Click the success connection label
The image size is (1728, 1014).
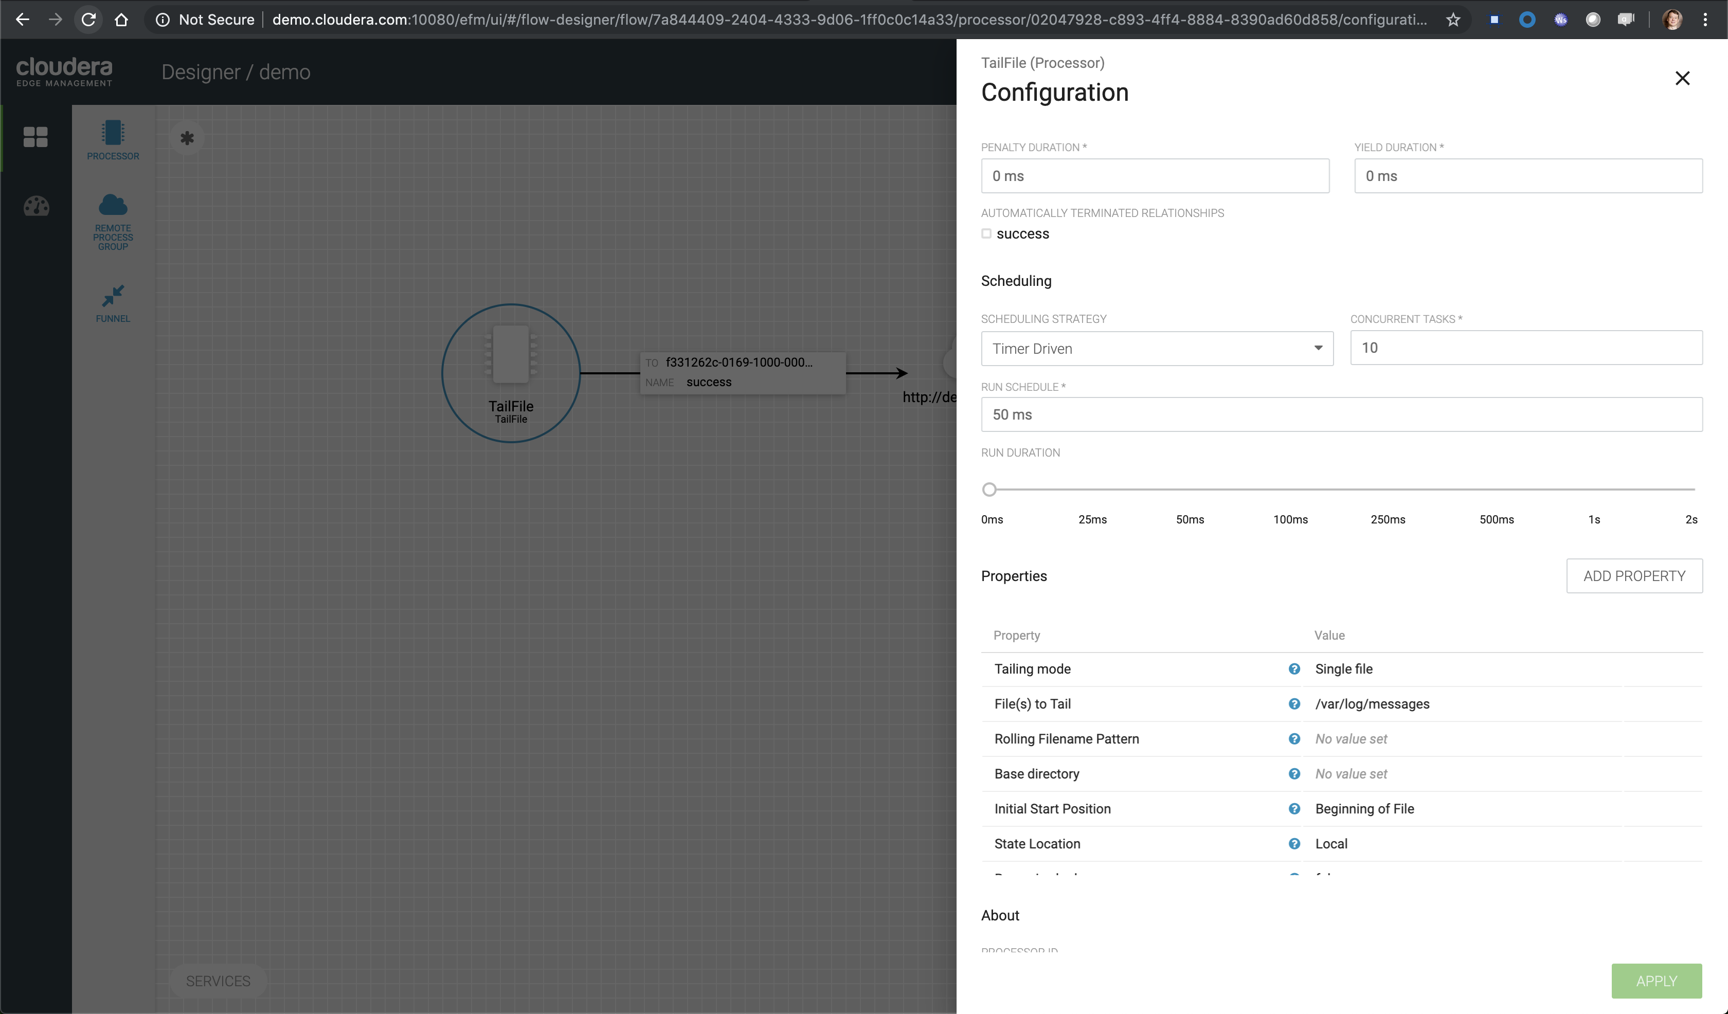coord(709,382)
